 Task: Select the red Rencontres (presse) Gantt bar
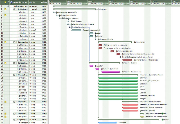click(x=130, y=111)
